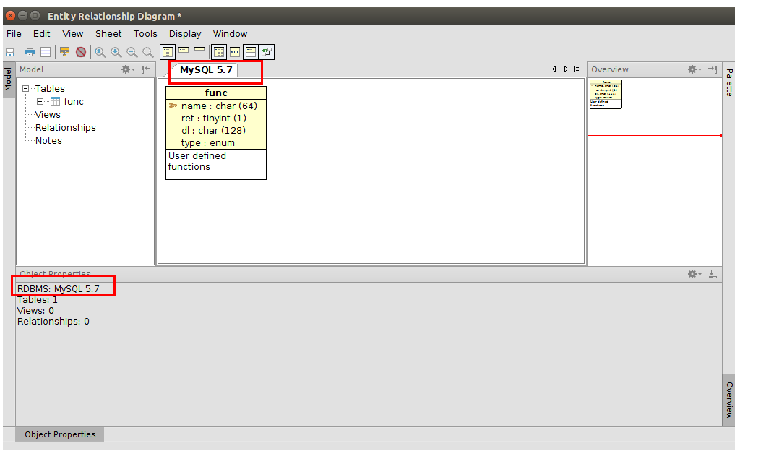Click the zoom out magnifier icon

[x=132, y=52]
